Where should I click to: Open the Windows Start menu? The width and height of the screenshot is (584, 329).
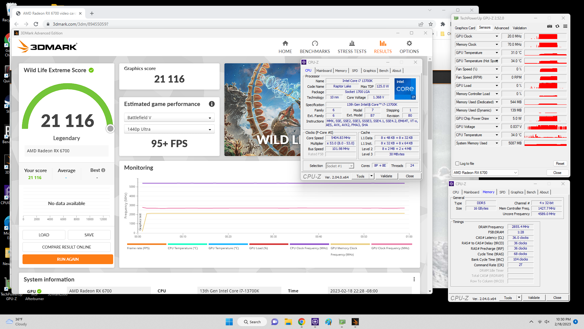tap(229, 322)
